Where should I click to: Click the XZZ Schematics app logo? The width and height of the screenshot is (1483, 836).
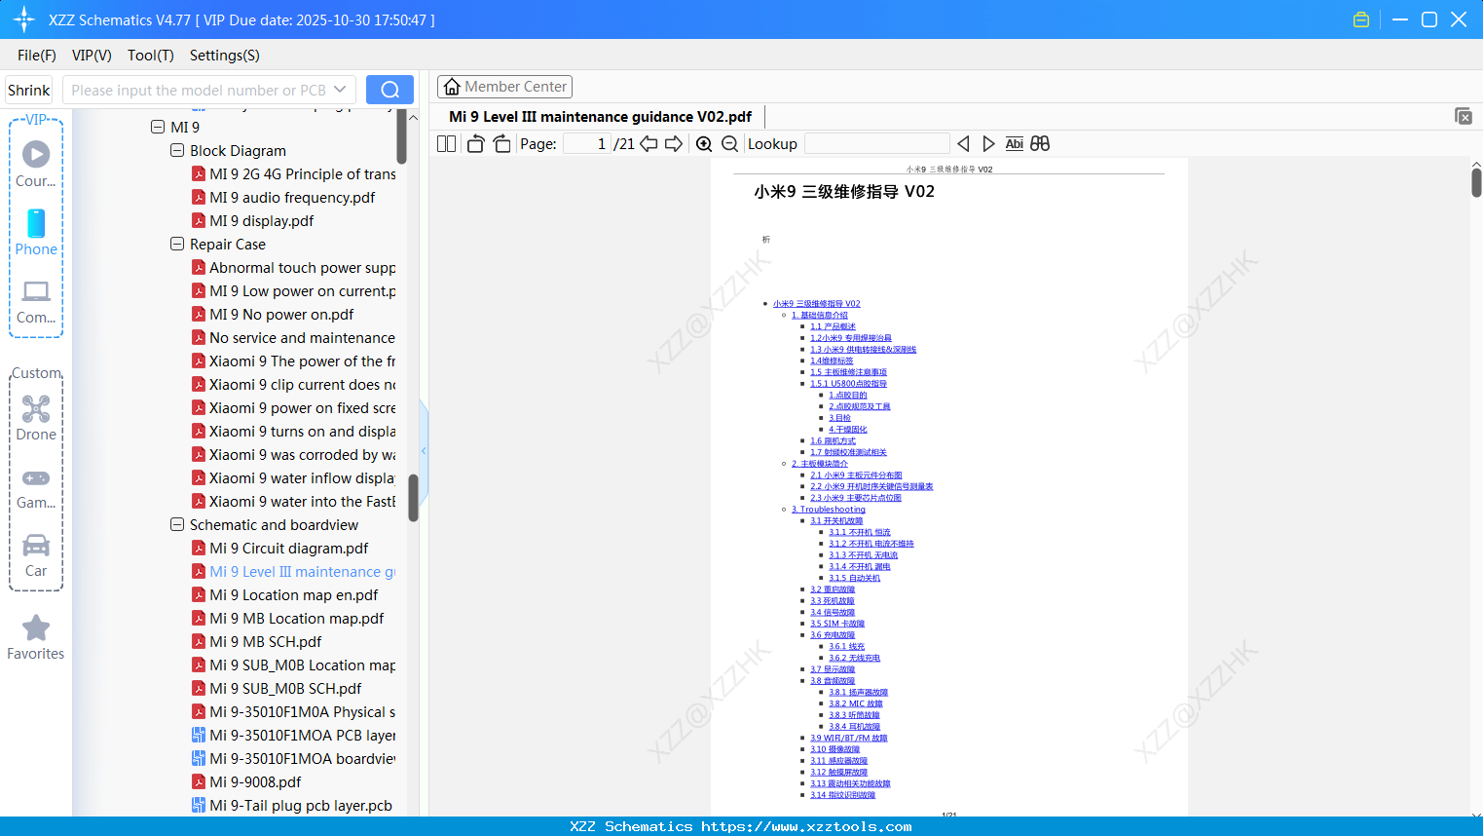pos(24,19)
